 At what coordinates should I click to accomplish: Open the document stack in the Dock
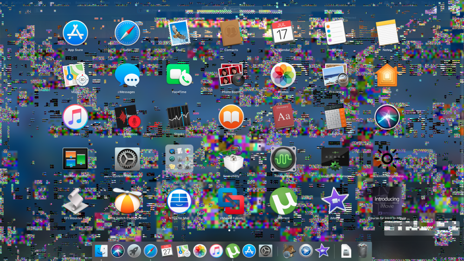tap(346, 251)
